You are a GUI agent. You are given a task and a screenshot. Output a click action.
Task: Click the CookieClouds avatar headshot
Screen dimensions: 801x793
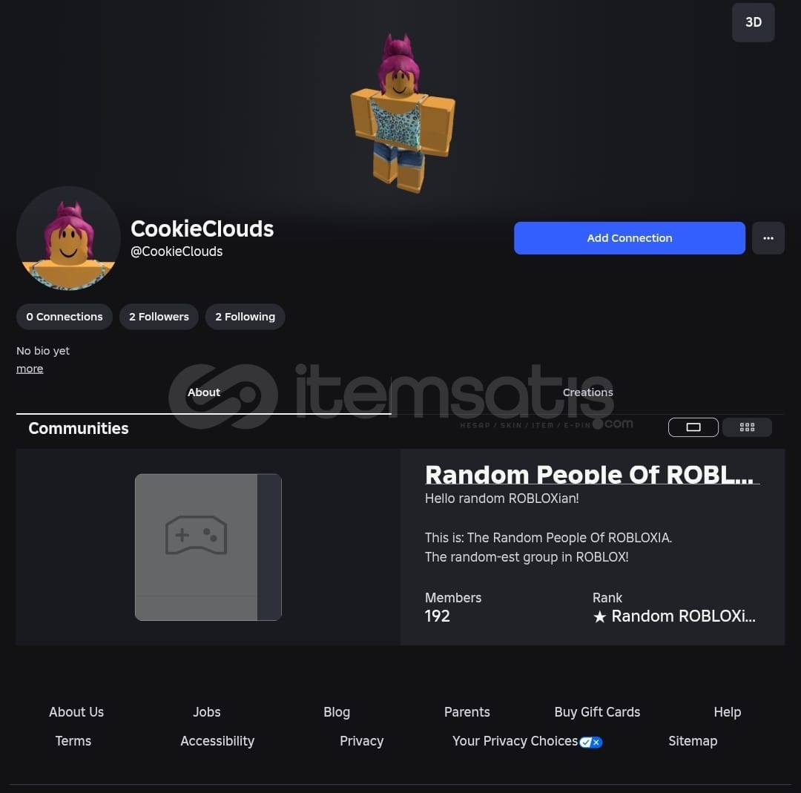[68, 238]
